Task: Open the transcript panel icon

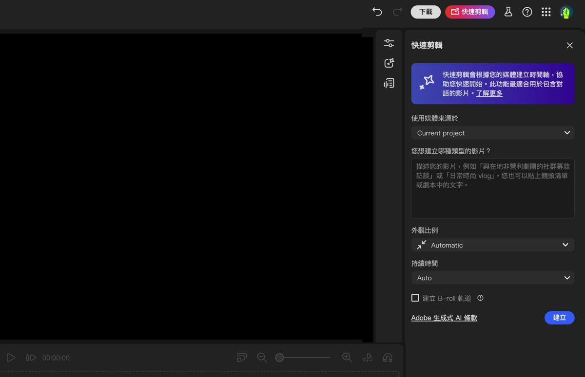Action: (x=389, y=83)
